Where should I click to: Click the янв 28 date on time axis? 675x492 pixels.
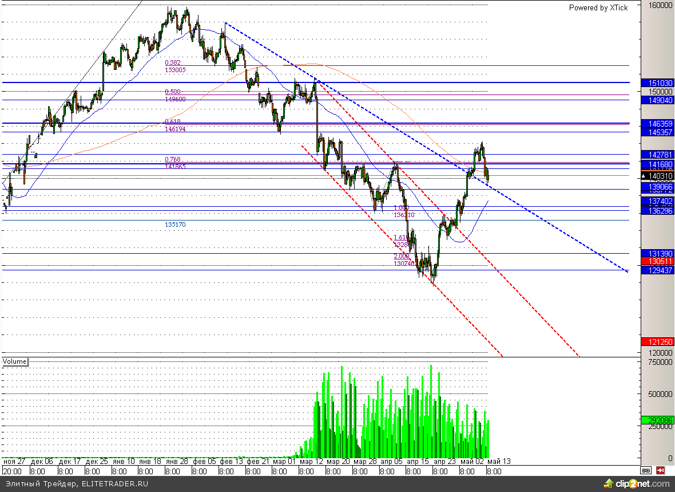[176, 461]
